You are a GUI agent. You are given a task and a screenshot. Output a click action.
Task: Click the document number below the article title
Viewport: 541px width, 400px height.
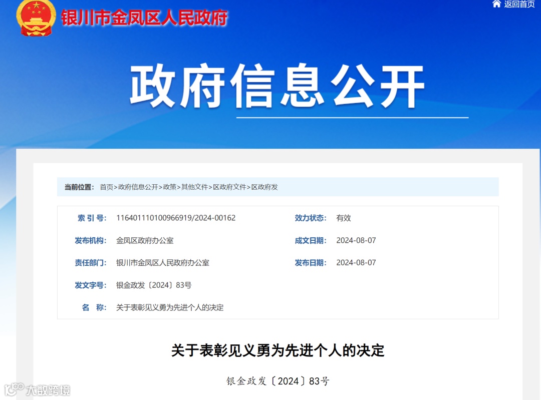278,381
